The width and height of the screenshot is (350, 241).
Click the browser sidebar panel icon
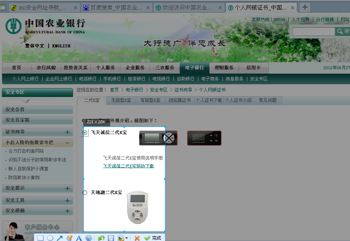[3, 7]
